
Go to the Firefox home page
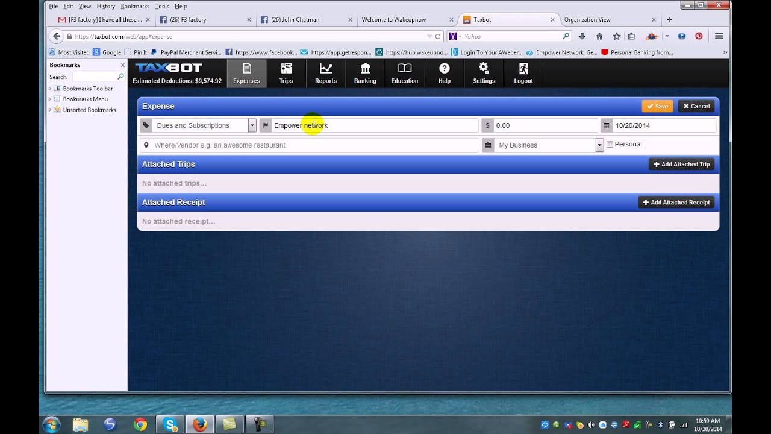[x=599, y=36]
